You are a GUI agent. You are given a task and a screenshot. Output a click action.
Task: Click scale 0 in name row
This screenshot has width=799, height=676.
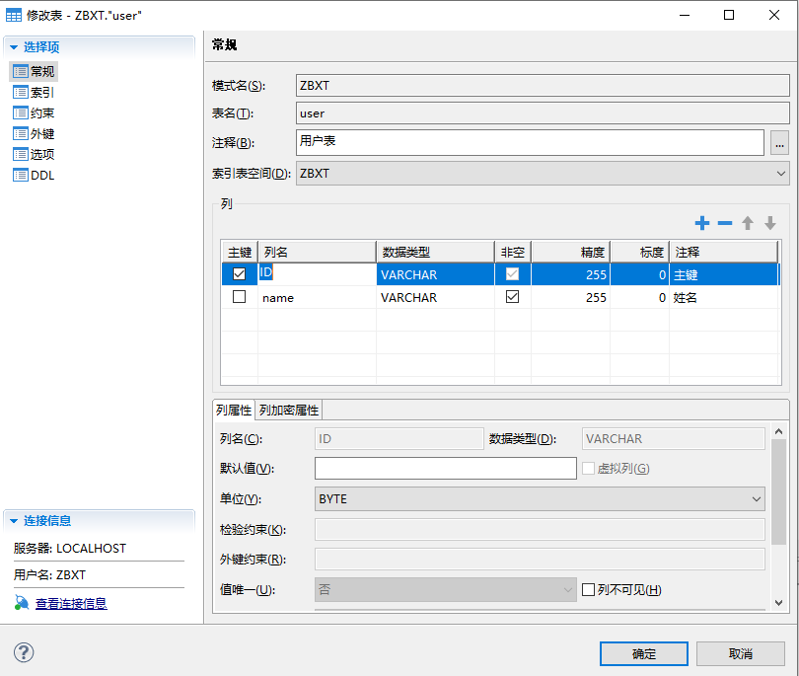pyautogui.click(x=639, y=297)
